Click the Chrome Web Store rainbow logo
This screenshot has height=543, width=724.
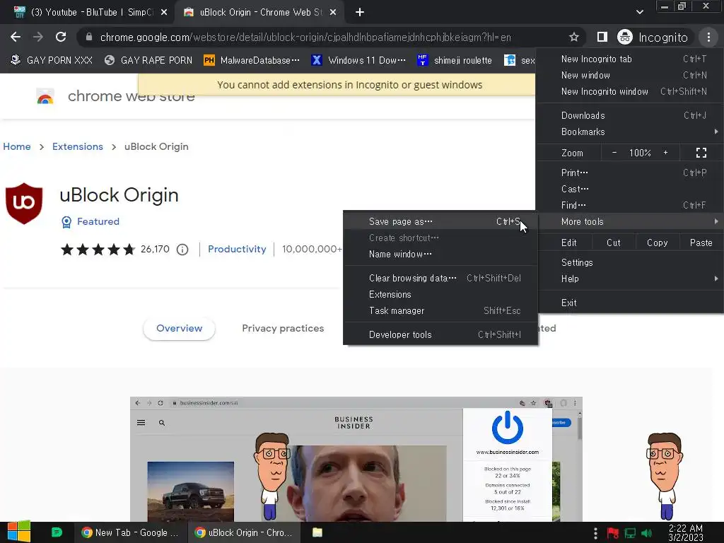45,96
